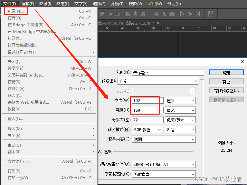The image size is (247, 185).
Task: Click the Distribute Horizontal Centers icon
Action: (x=190, y=14)
